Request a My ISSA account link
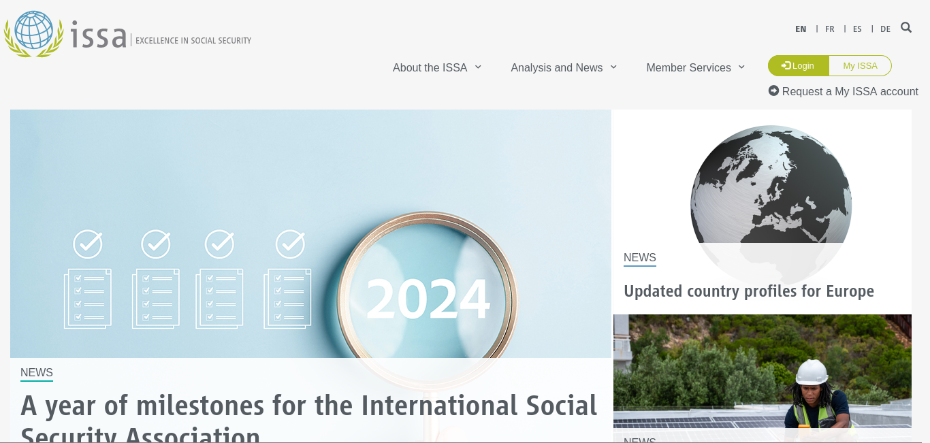 tap(850, 91)
